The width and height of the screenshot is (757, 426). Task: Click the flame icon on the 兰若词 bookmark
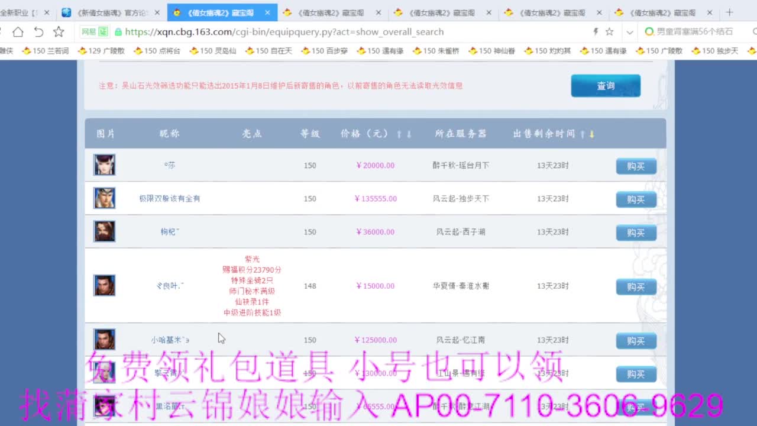pyautogui.click(x=25, y=51)
